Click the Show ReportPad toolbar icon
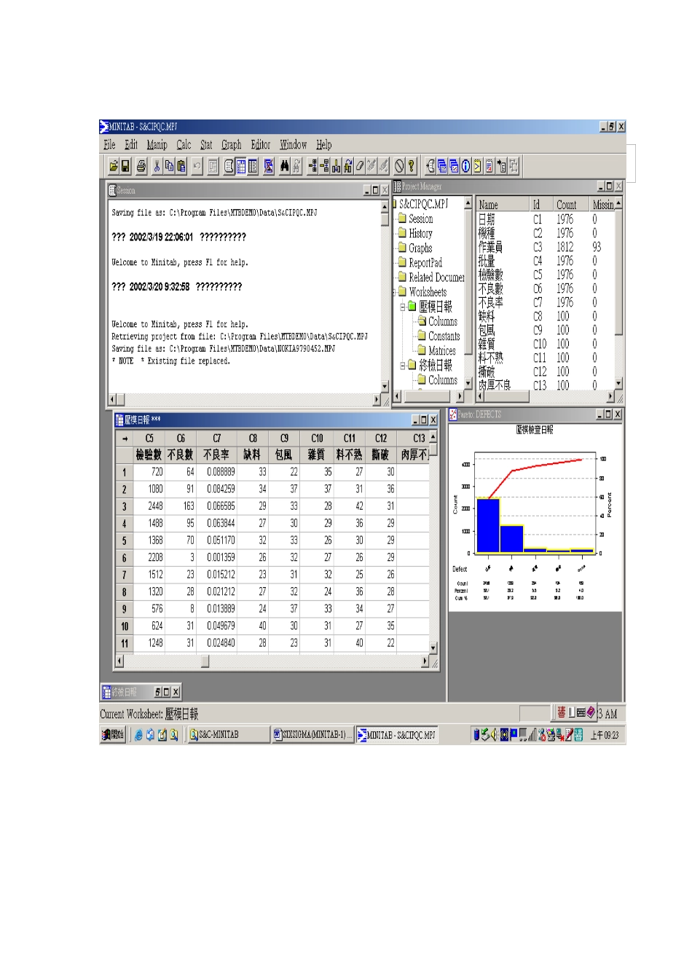This screenshot has width=692, height=979. [x=489, y=167]
